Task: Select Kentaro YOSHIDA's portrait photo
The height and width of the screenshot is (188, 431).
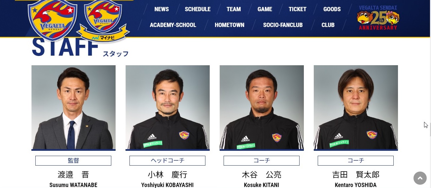Action: coord(356,107)
